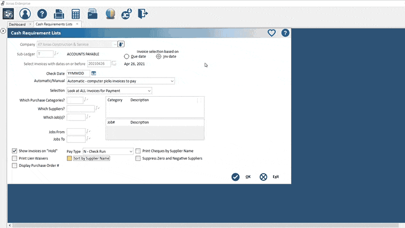Click the Exit button label
This screenshot has height=228, width=405.
pos(276,177)
